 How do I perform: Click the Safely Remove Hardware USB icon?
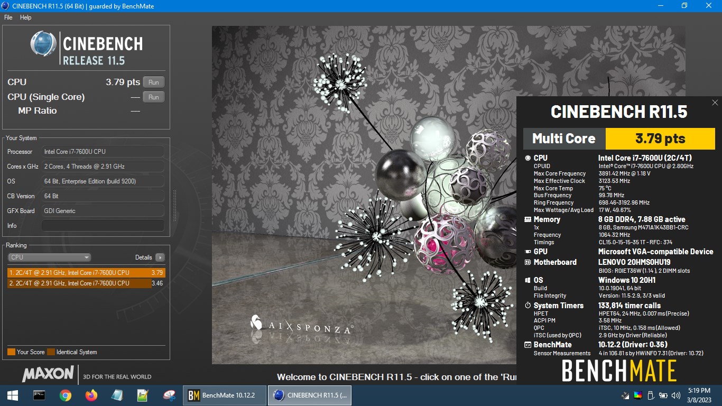click(651, 395)
